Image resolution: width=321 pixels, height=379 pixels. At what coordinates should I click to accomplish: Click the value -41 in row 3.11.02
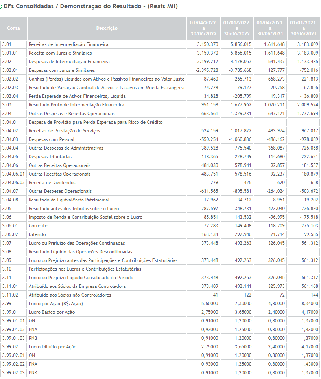point(214,295)
